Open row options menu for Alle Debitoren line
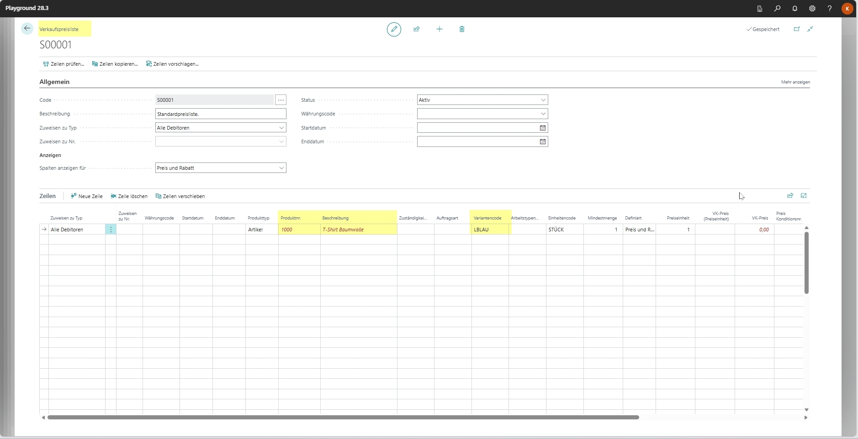This screenshot has width=858, height=439. (x=111, y=230)
